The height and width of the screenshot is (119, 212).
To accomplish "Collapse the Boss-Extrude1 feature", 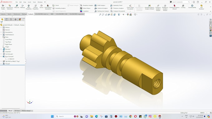I will (x=1, y=57).
